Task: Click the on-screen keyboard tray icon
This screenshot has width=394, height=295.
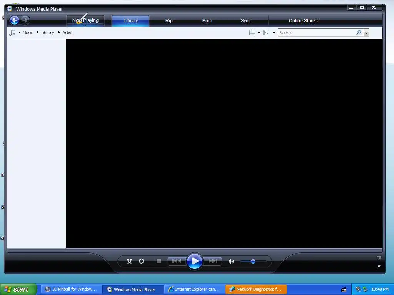Action: click(x=344, y=290)
